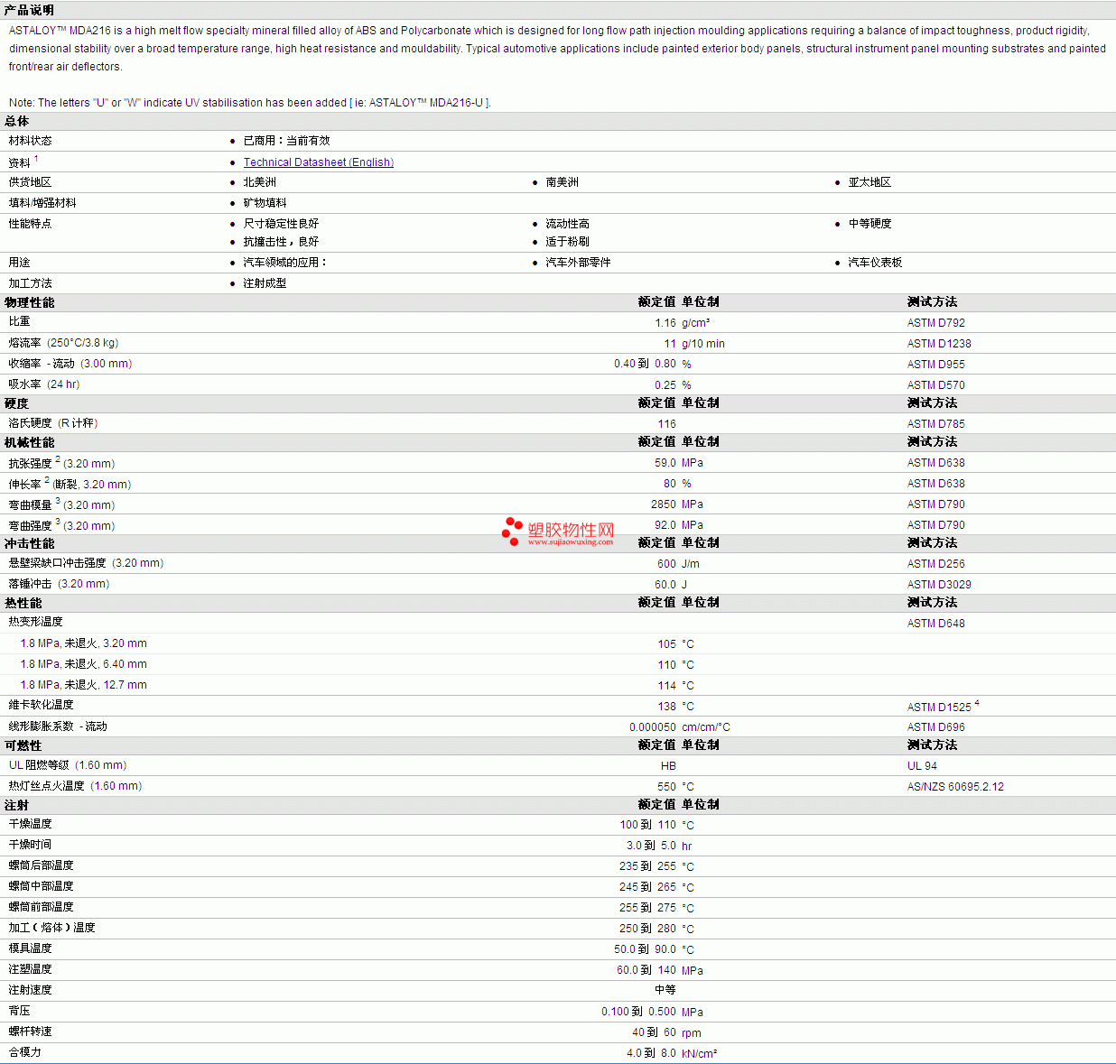Screen dimensions: 1116x1064
Task: Click the 硬度 section heading
Action: click(16, 403)
